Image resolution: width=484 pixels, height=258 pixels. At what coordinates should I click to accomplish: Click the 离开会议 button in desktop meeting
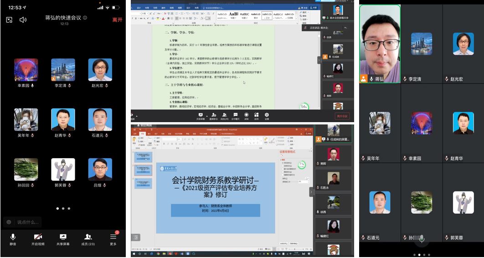click(342, 116)
